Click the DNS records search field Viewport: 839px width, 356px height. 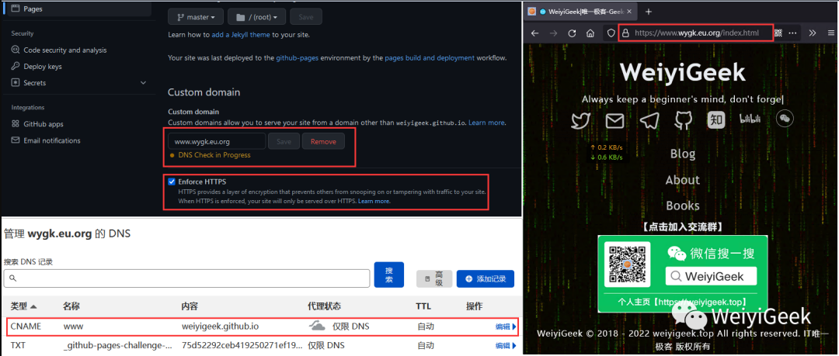(x=186, y=278)
